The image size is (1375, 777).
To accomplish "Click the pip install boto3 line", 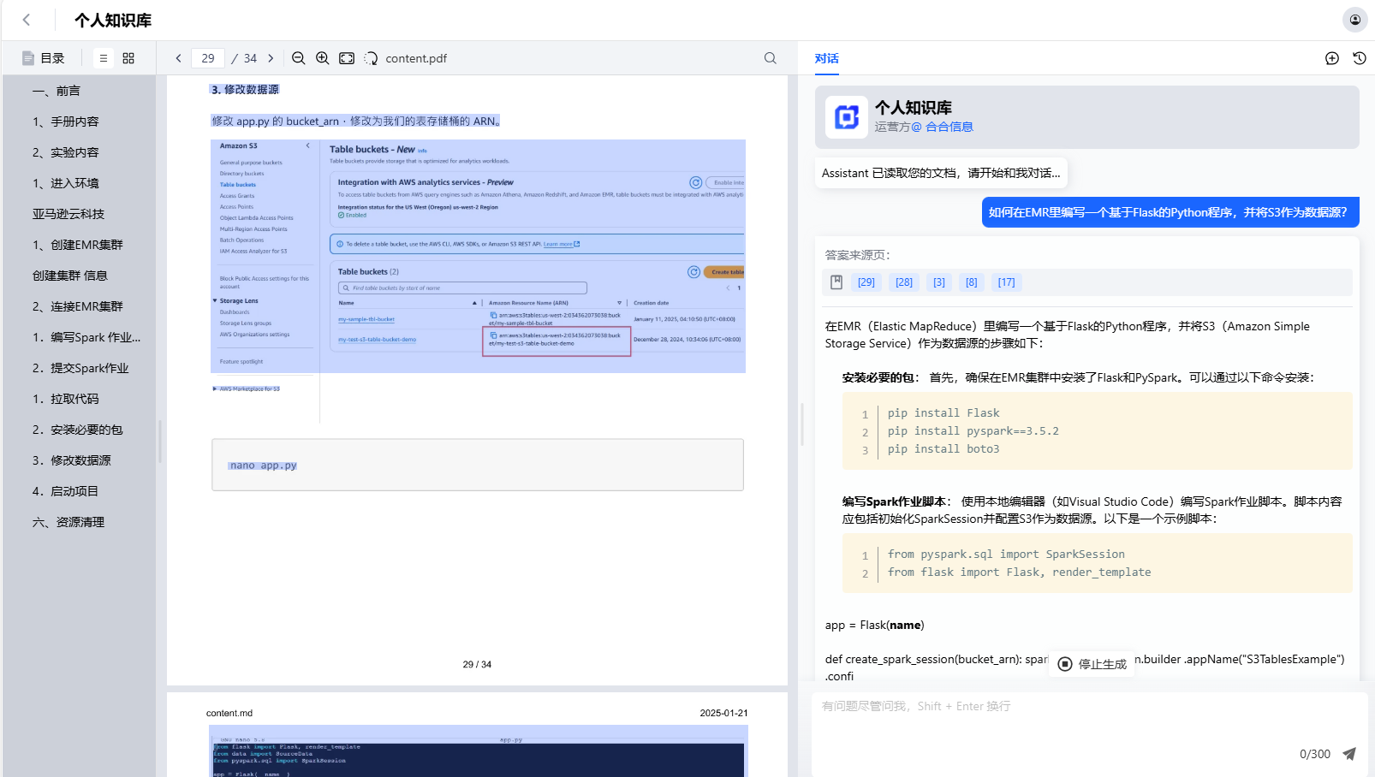I will click(x=943, y=449).
